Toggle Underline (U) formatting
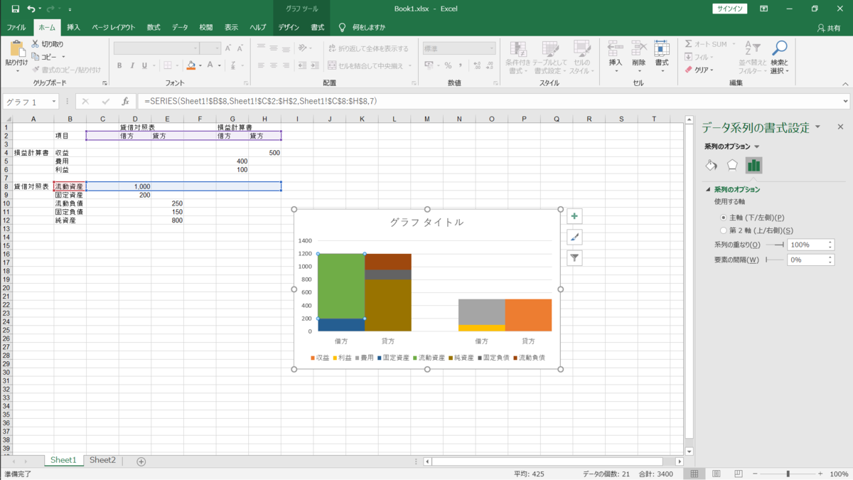The width and height of the screenshot is (853, 480). point(144,65)
